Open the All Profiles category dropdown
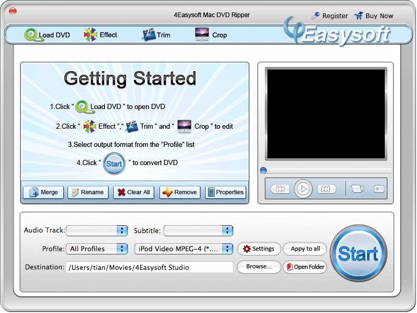 click(x=97, y=249)
